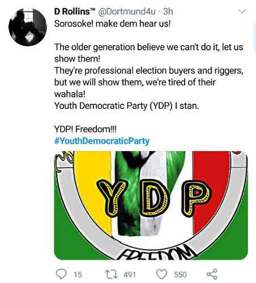Open the share icon options
The height and width of the screenshot is (283, 256).
coord(212,274)
